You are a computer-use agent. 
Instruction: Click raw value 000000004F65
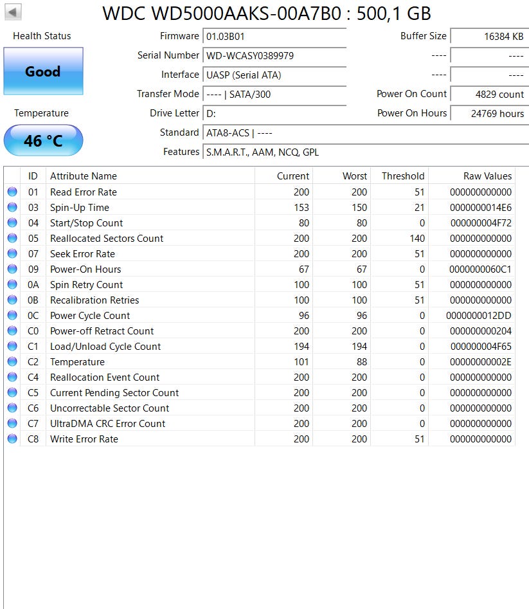pos(481,346)
